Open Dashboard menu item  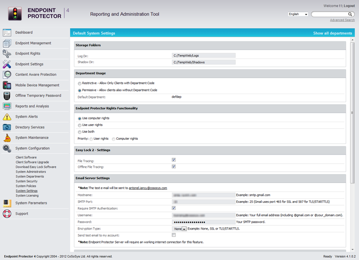click(x=24, y=32)
